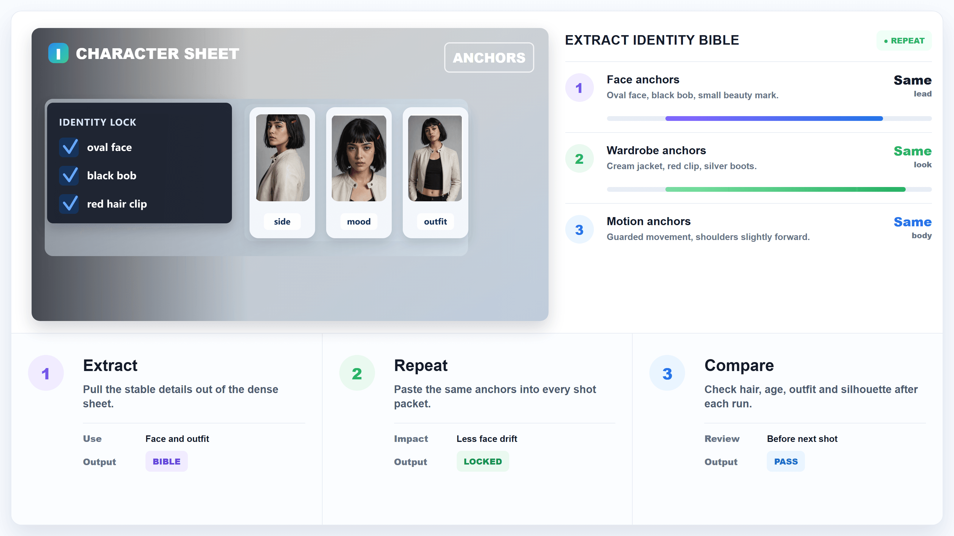Click the purple number 1 Face anchors badge
Image resolution: width=954 pixels, height=536 pixels.
coord(579,88)
